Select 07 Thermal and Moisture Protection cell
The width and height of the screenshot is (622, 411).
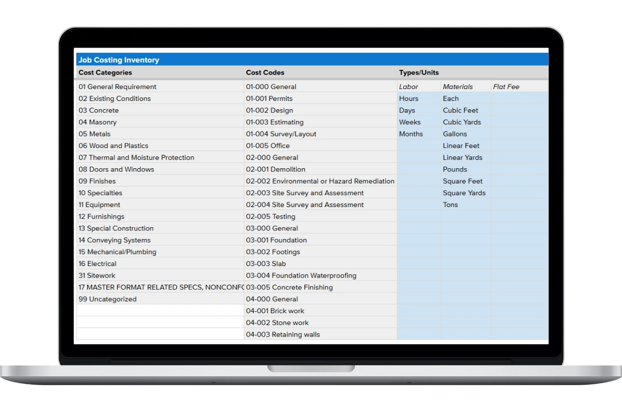(x=160, y=157)
